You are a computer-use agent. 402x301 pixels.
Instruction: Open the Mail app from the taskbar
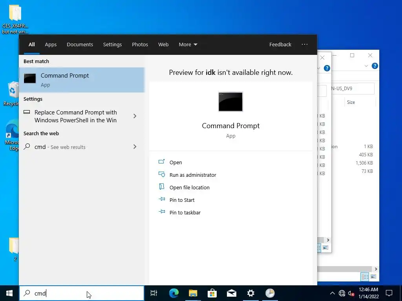pyautogui.click(x=232, y=293)
